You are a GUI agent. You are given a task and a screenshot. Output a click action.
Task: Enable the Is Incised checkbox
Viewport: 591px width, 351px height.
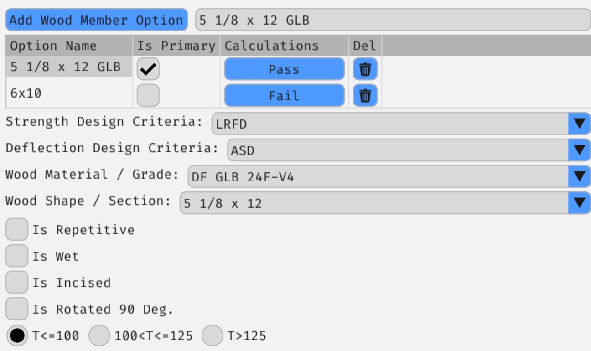tap(16, 282)
